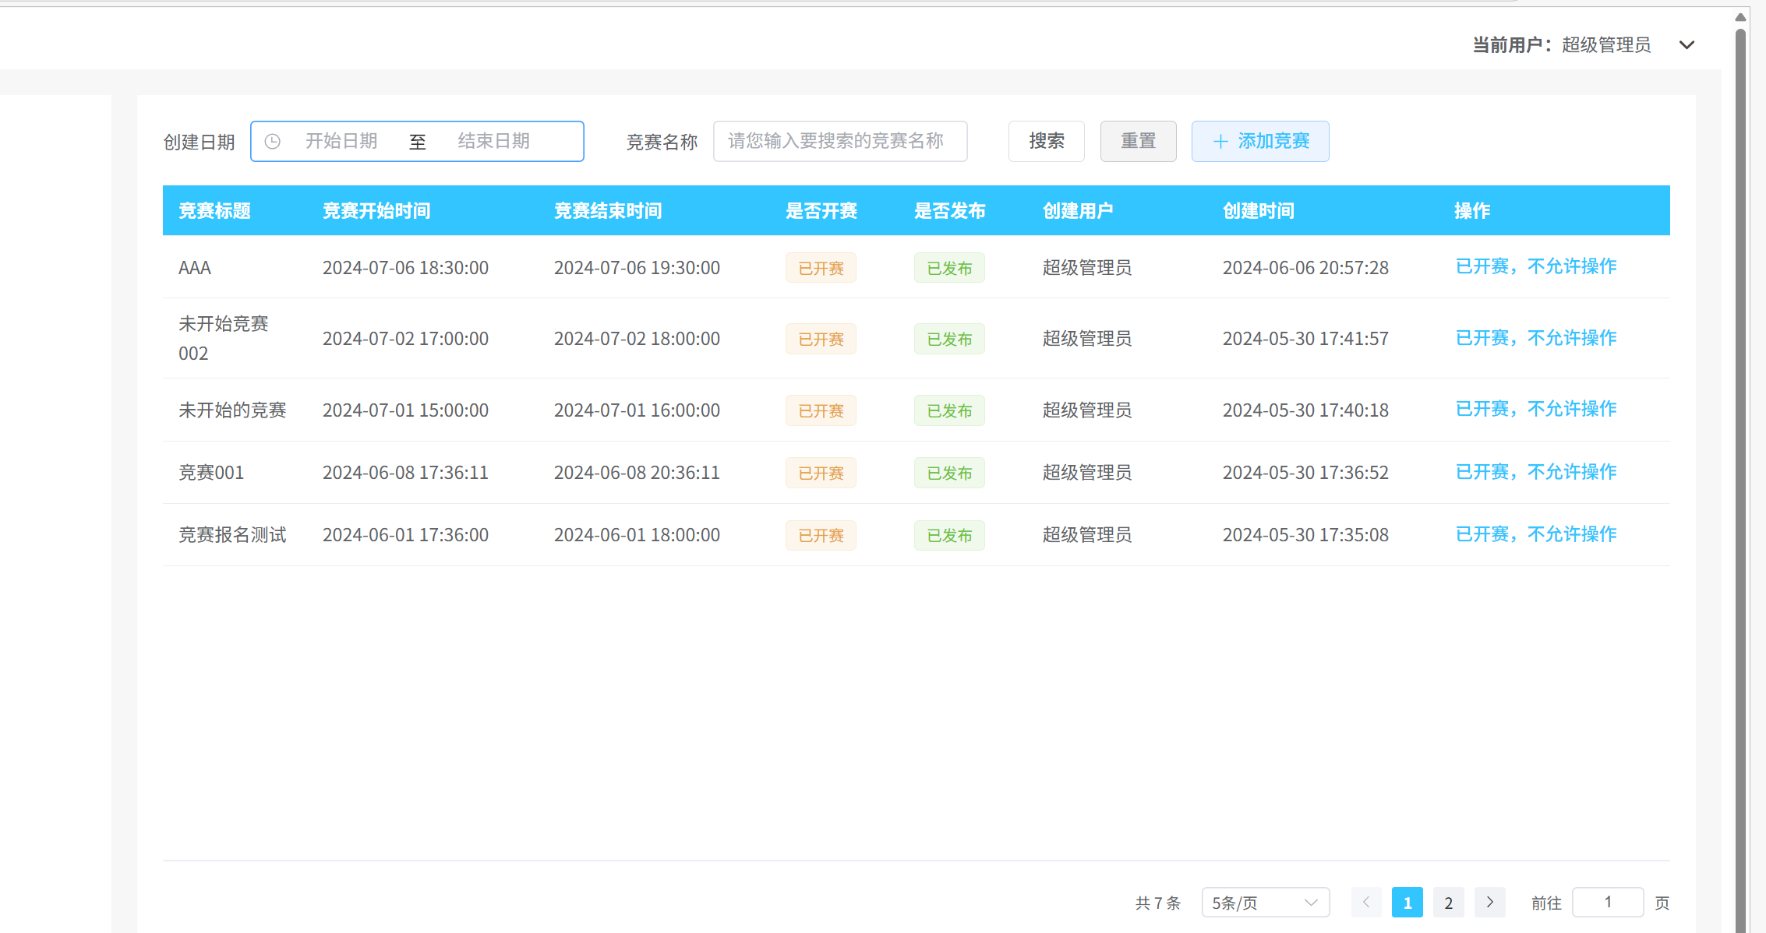Click the previous page arrow in pagination
The image size is (1766, 933).
tap(1366, 902)
